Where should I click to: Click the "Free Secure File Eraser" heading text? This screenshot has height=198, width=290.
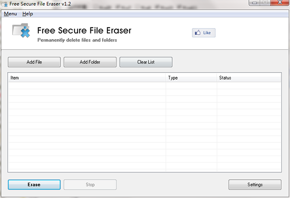[x=84, y=30]
